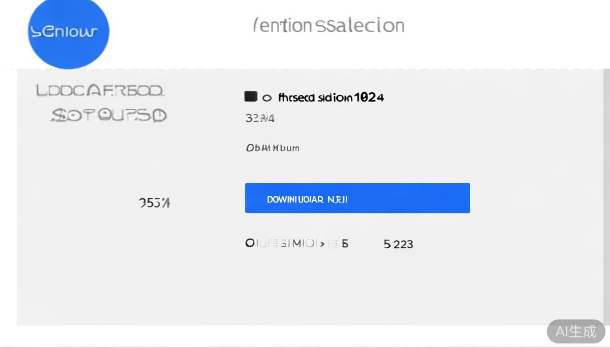Viewport: 610px width, 348px height.
Task: Click the blue circular Senlowr logo
Action: (x=68, y=32)
